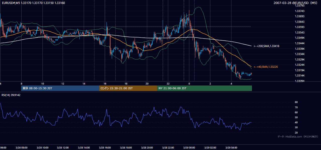Click the 3/29 02:00 date label
The height and width of the screenshot is (150, 321).
[x=210, y=147]
